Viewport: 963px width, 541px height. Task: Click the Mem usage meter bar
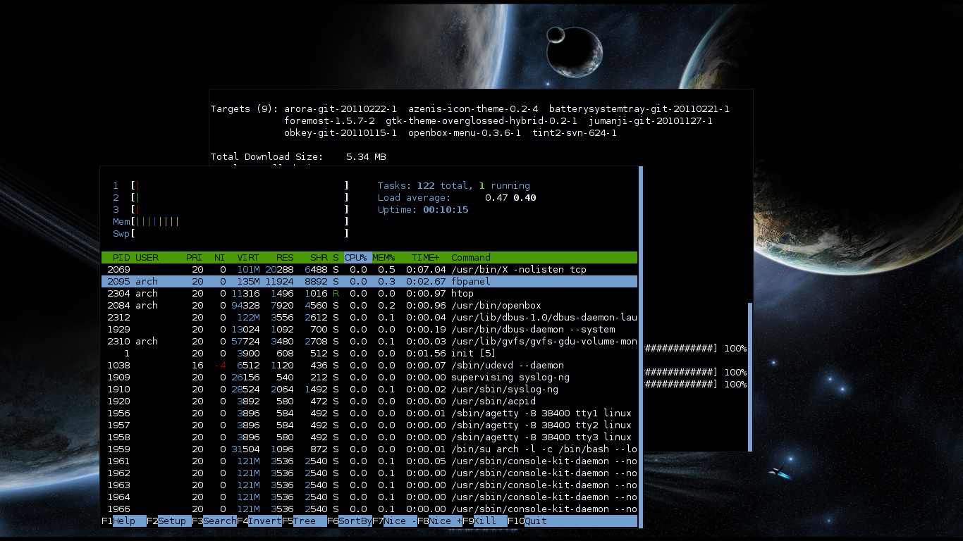(231, 222)
